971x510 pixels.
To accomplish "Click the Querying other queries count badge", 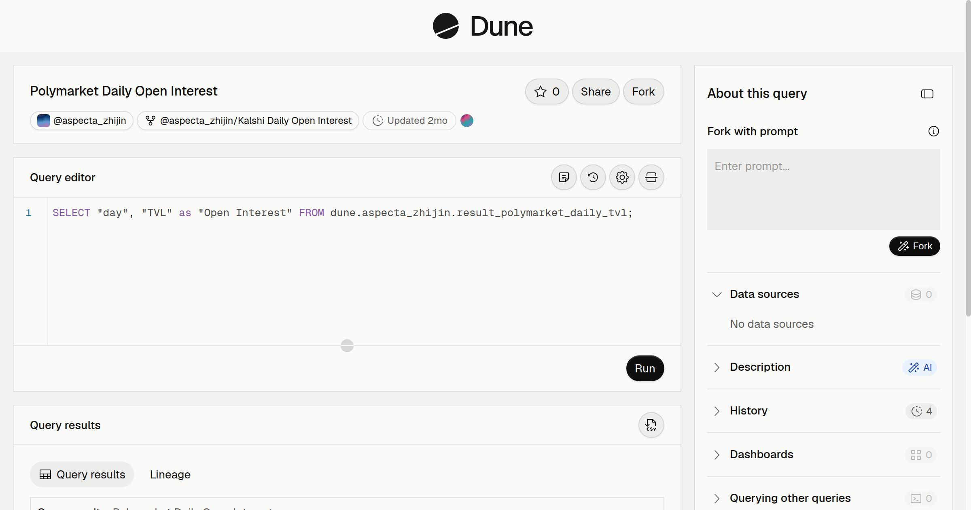I will click(921, 499).
